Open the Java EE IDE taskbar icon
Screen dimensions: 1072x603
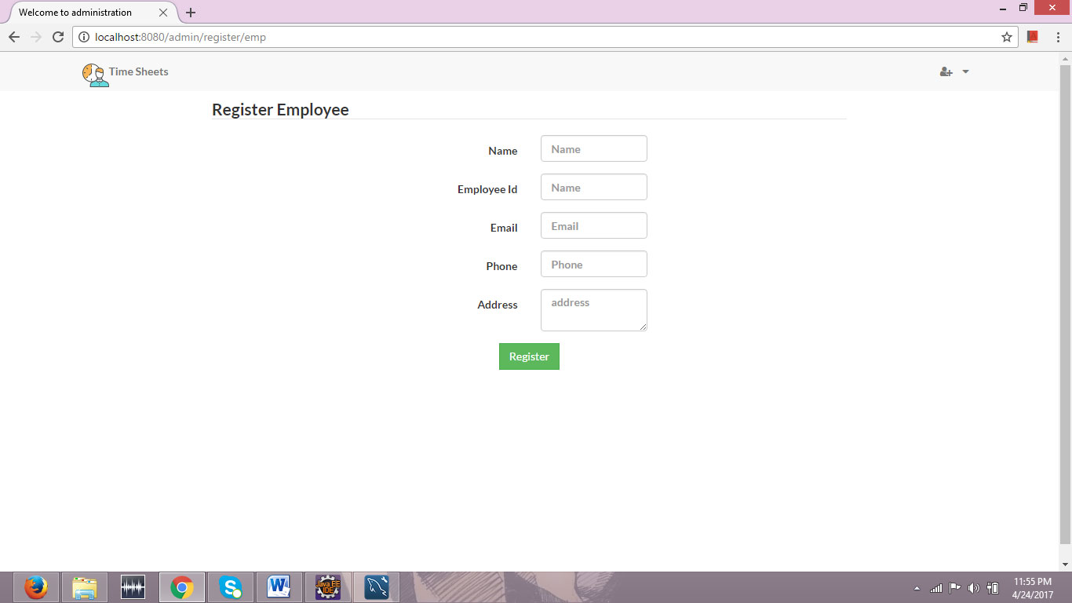[x=328, y=587]
